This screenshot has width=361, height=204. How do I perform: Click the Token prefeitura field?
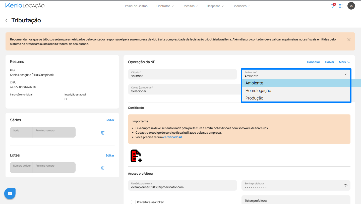[x=296, y=200]
